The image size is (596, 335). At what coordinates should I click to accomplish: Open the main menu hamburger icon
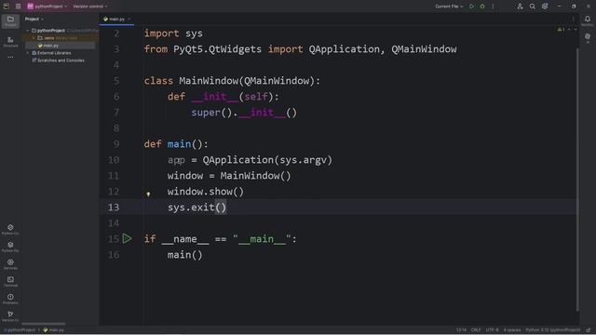[19, 7]
